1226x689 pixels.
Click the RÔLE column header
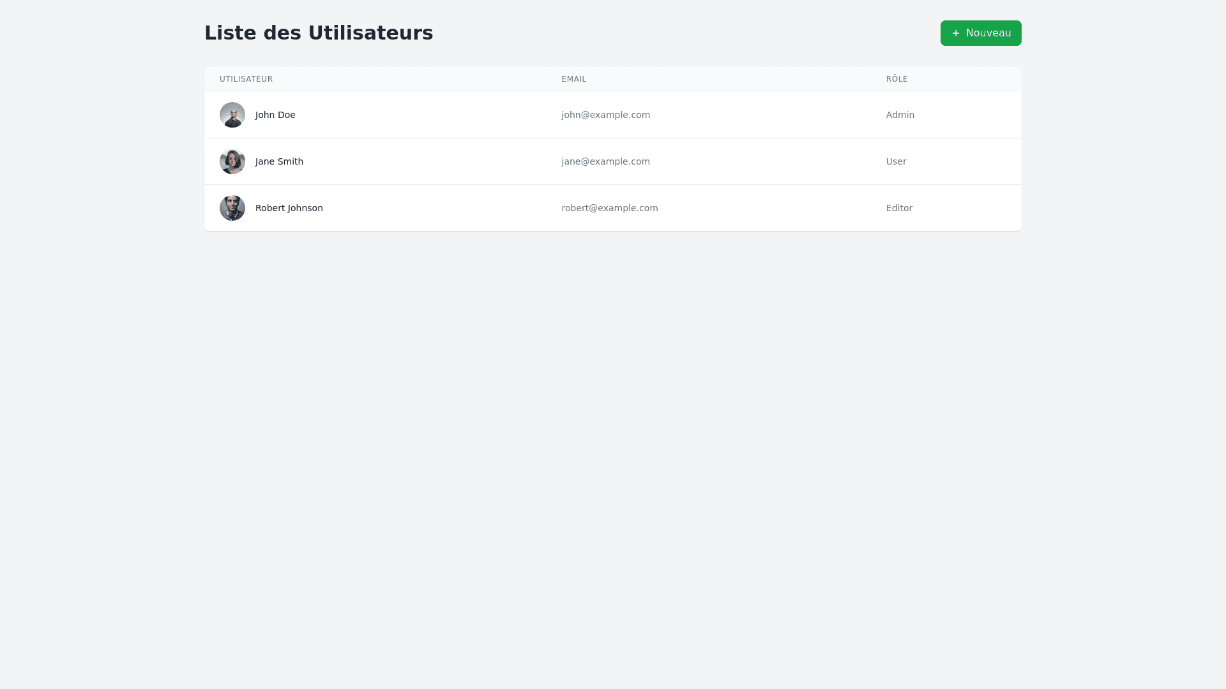pyautogui.click(x=897, y=79)
